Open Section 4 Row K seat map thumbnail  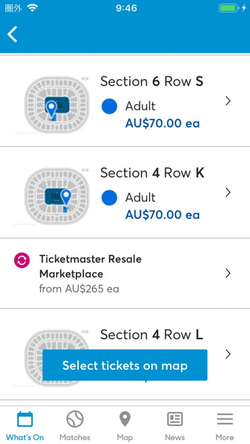click(57, 196)
